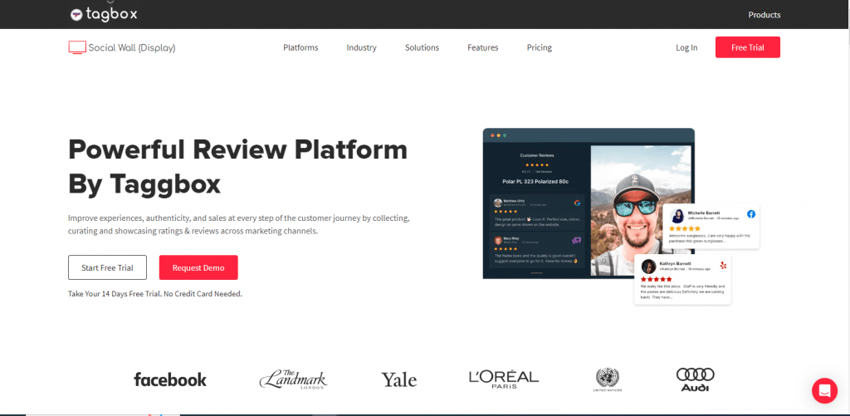This screenshot has height=416, width=850.
Task: Click the facebook brand logo
Action: [170, 379]
